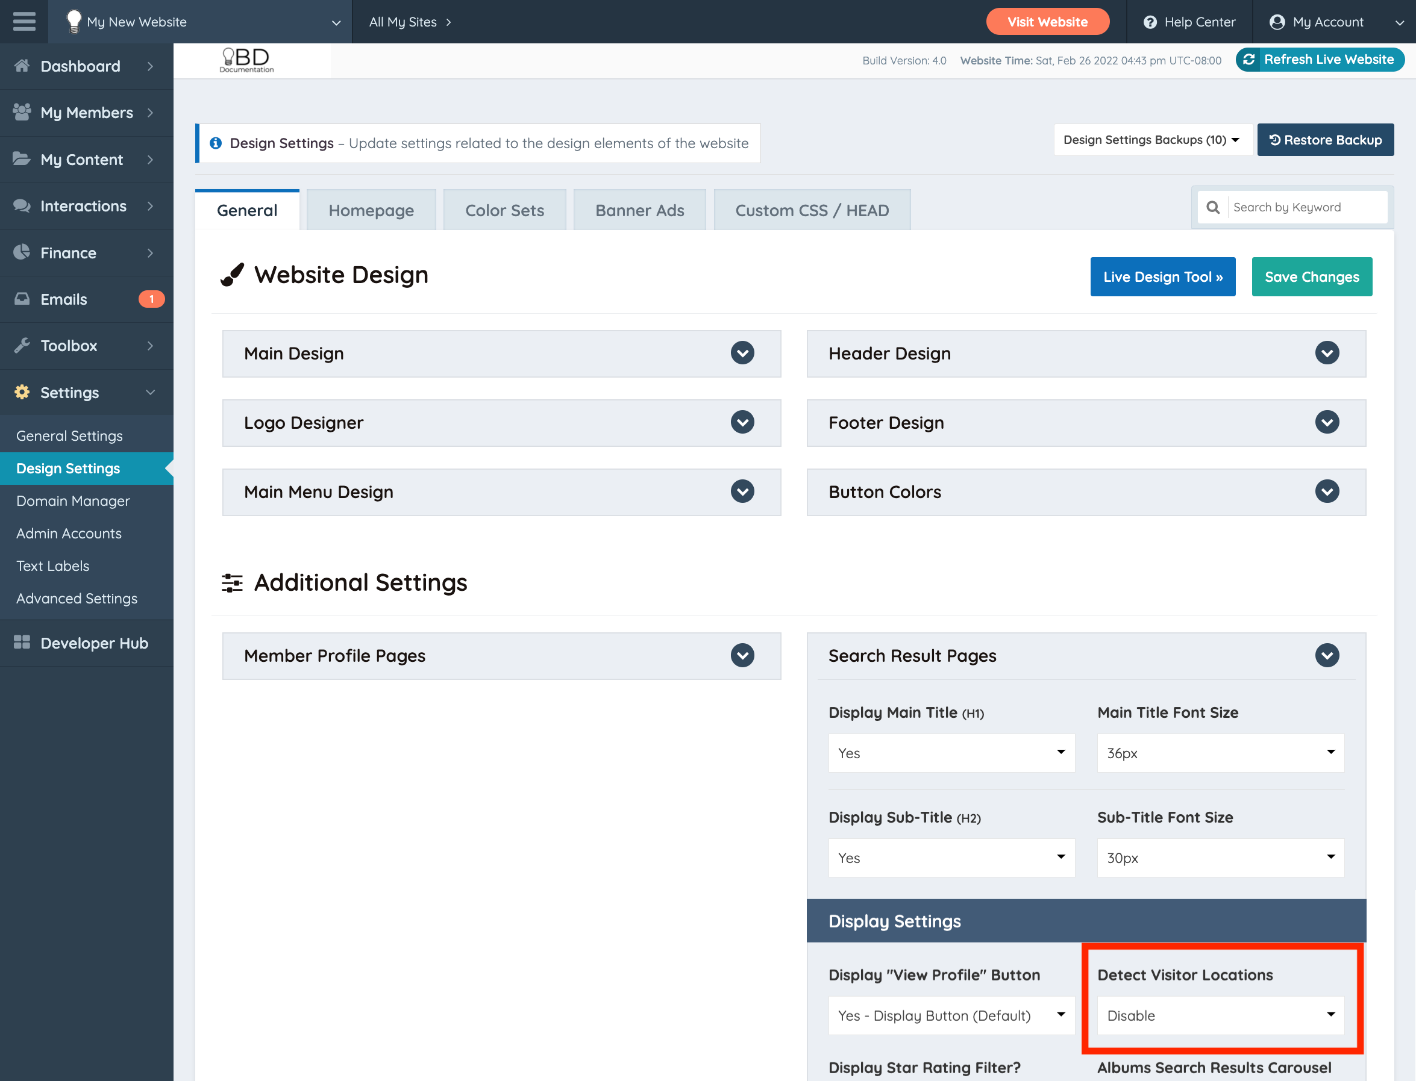Expand the Header Design panel
This screenshot has height=1081, width=1416.
[x=1327, y=354]
